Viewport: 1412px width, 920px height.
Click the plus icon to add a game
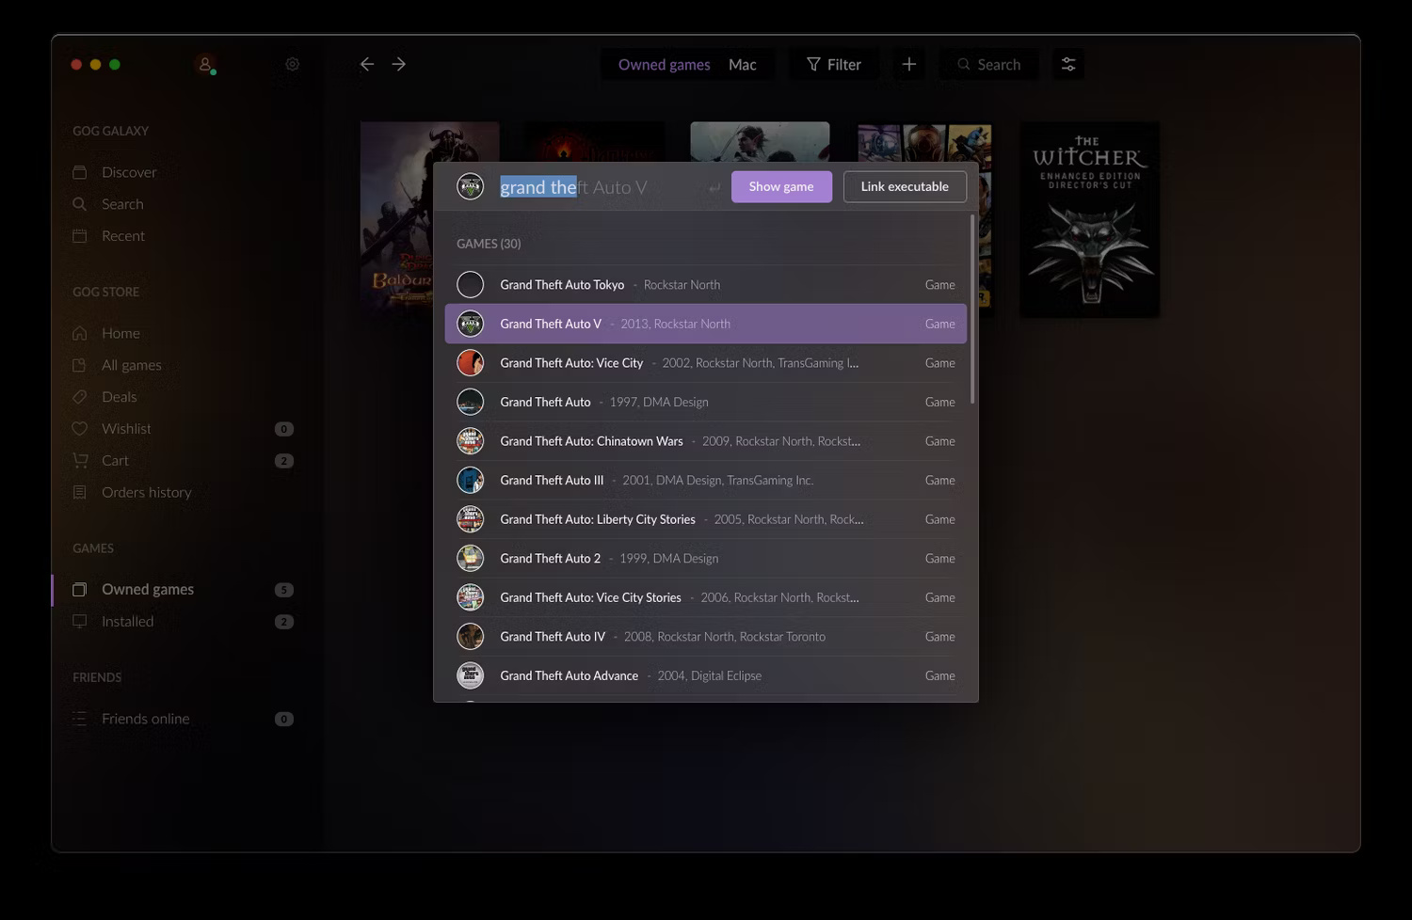click(x=908, y=64)
